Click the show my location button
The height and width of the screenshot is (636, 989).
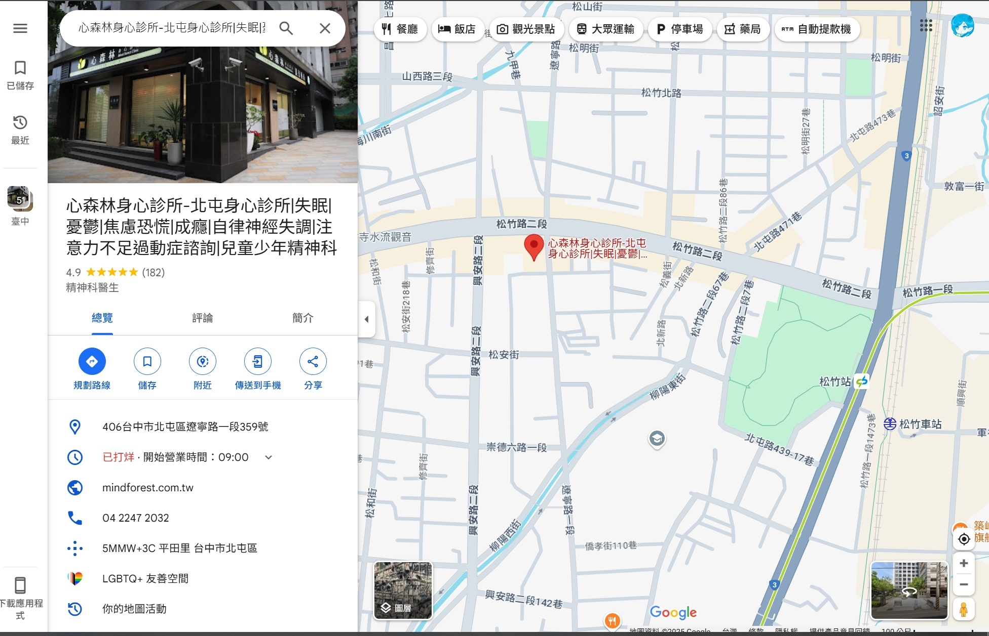coord(964,539)
